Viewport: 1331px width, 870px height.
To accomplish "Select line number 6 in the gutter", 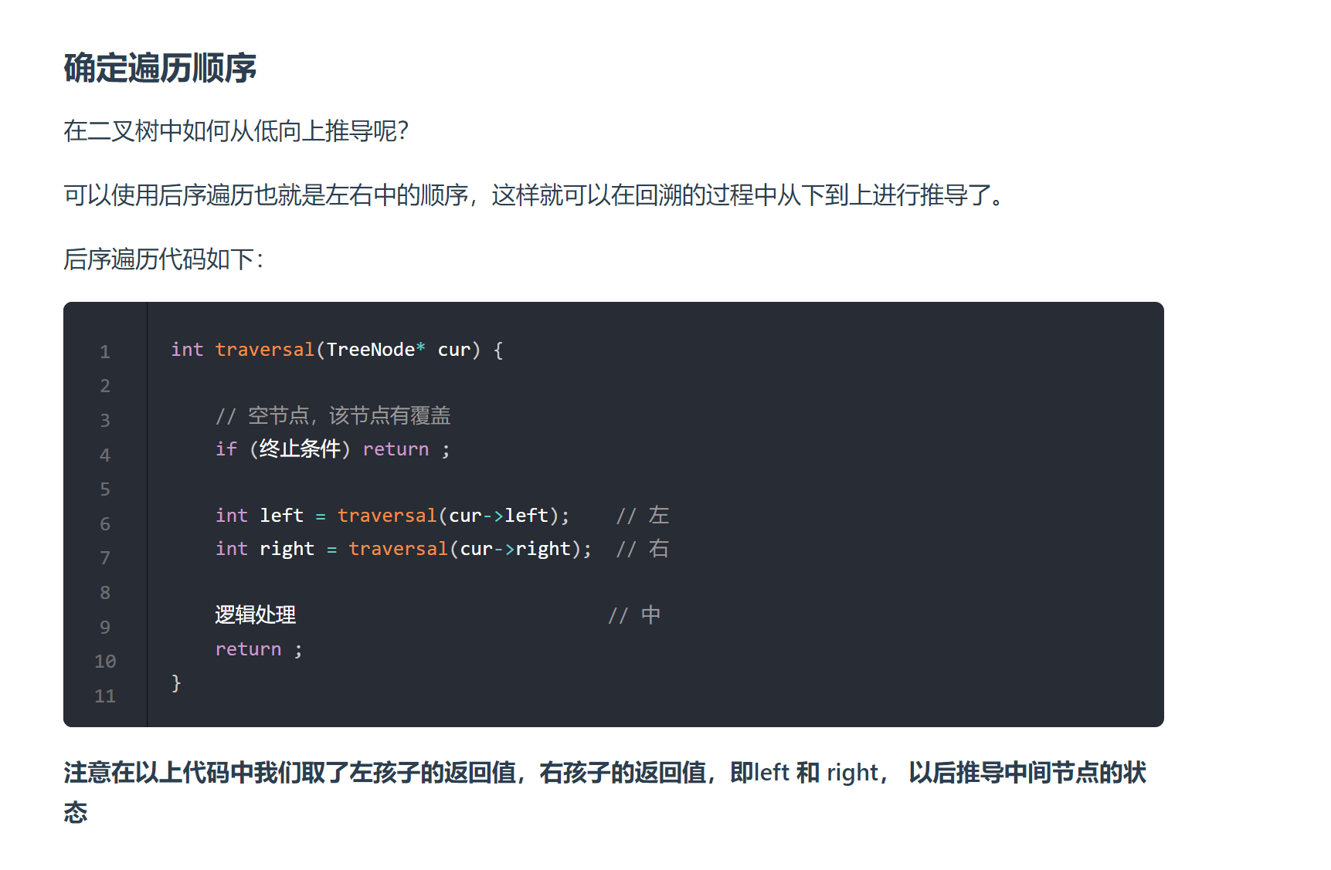I will coord(105,524).
